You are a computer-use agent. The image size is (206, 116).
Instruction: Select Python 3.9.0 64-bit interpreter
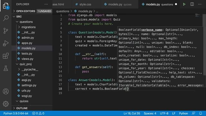[x=16, y=113]
